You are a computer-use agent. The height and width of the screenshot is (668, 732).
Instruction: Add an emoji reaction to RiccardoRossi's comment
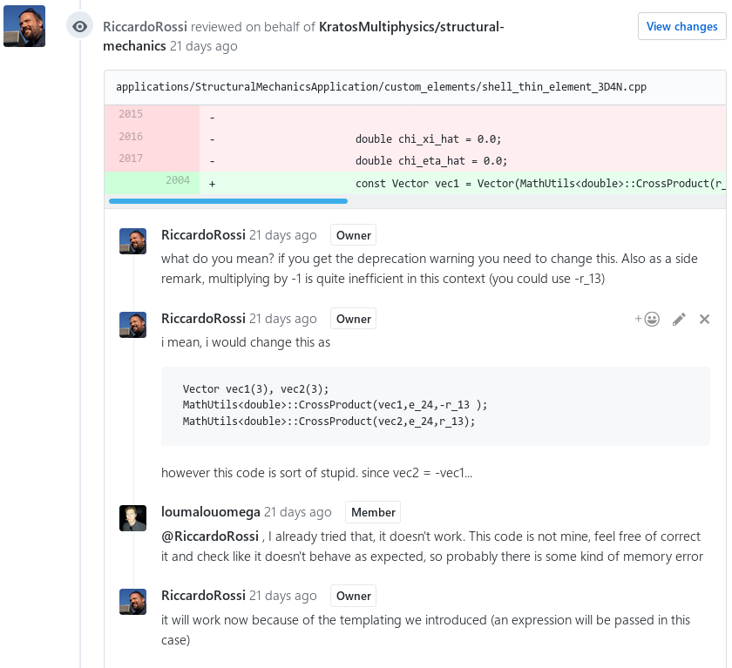point(652,319)
